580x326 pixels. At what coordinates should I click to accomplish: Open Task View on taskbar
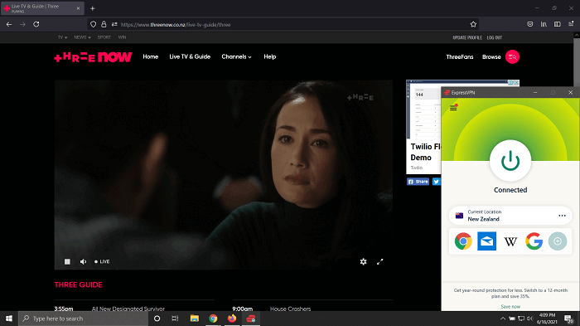(x=176, y=319)
